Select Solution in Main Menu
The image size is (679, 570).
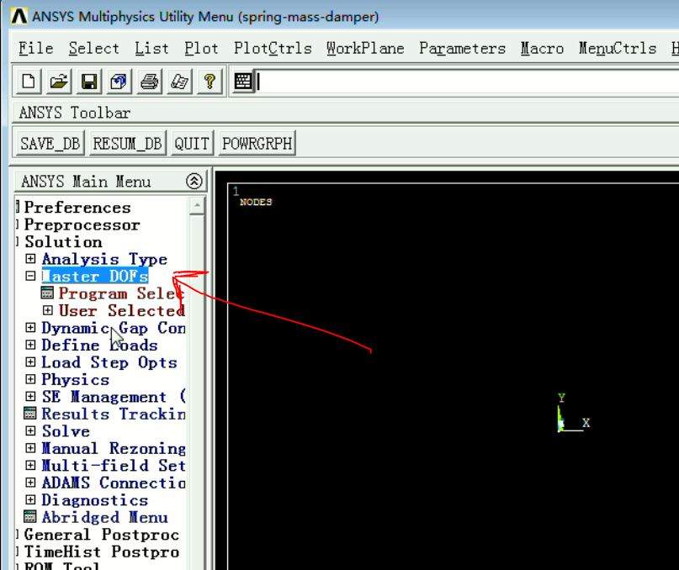[x=63, y=241]
